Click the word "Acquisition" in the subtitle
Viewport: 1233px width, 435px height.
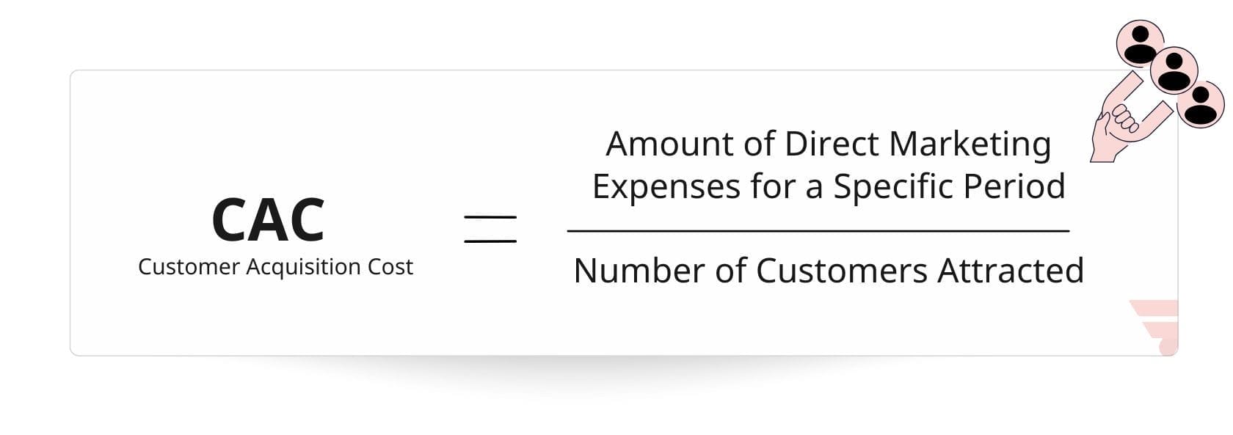coord(302,267)
